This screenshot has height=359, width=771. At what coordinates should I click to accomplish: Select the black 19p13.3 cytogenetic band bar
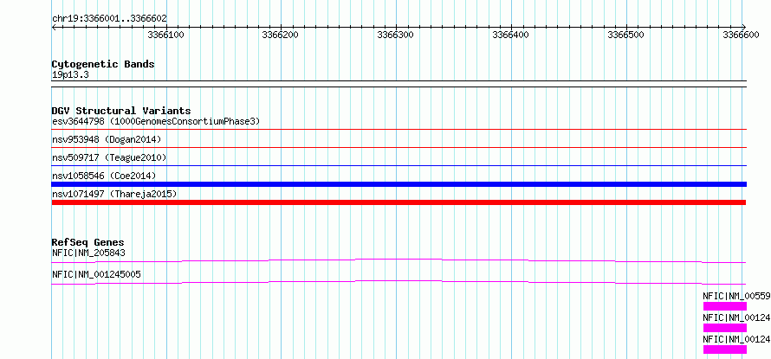point(399,84)
